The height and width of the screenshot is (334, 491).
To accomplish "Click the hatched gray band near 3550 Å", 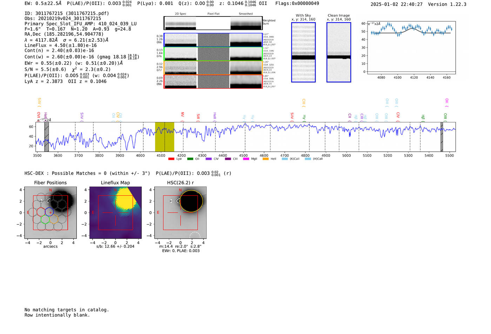I will coord(47,137).
